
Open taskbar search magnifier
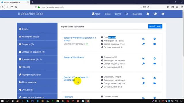coord(7,101)
